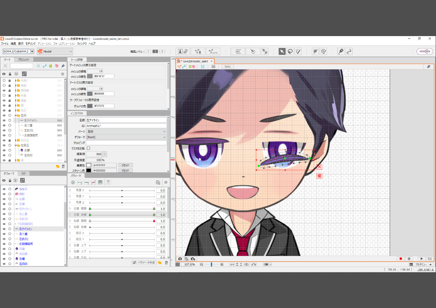This screenshot has width=436, height=308.
Task: Click the trash icon in Parts panel
Action: click(63, 166)
